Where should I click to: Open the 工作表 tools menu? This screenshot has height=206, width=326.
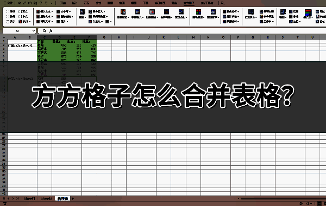tap(267, 22)
